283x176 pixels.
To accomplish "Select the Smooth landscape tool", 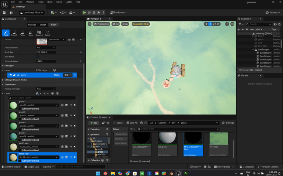I will point(14,33).
